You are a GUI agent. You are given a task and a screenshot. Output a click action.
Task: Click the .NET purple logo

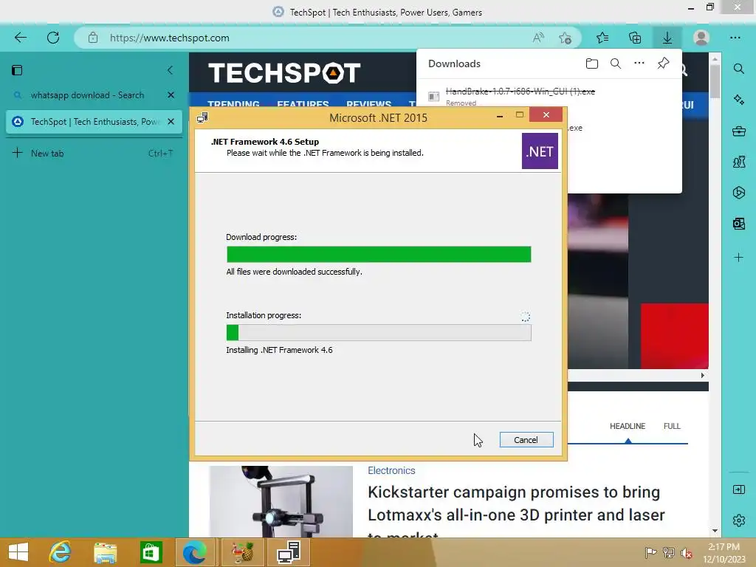(540, 151)
